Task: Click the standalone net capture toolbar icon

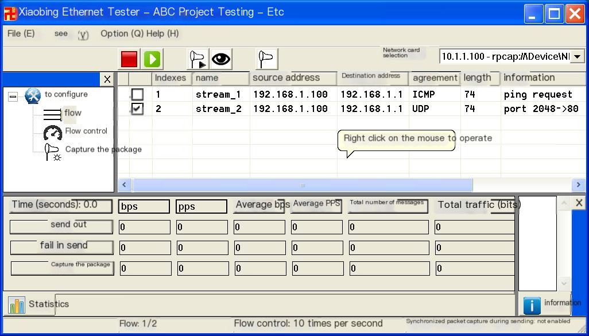Action: 267,59
